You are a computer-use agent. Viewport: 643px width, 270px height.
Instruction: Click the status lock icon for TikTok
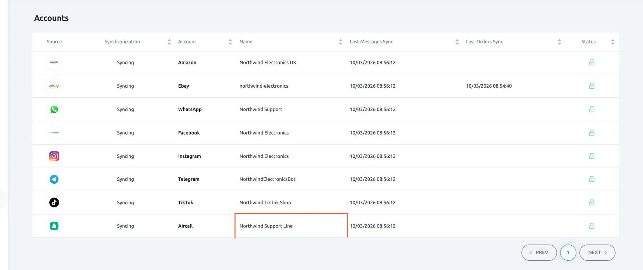[x=592, y=202]
